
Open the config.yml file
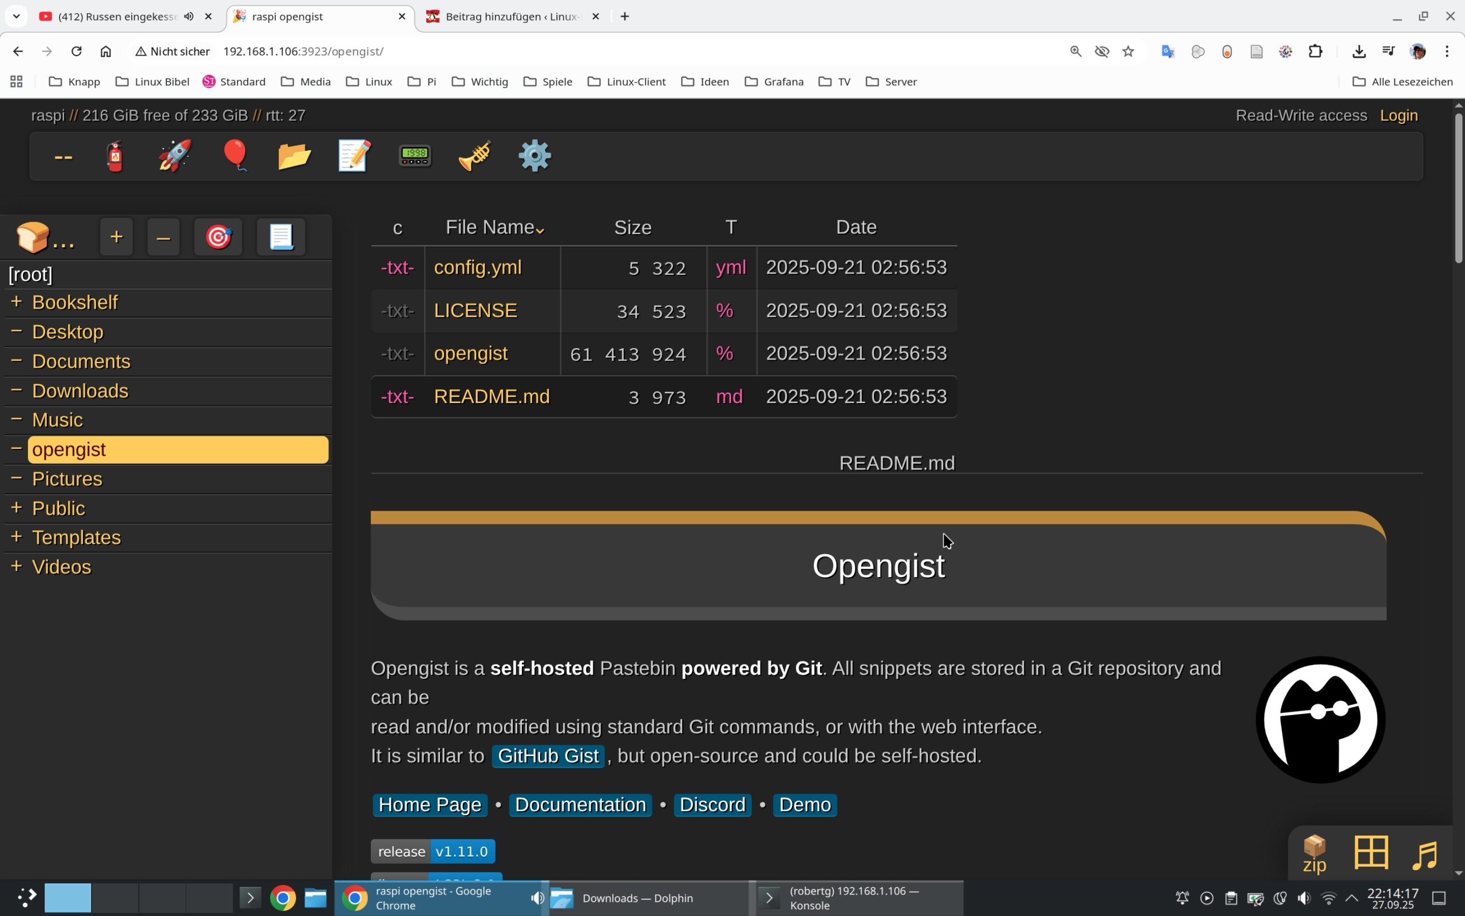pos(478,267)
